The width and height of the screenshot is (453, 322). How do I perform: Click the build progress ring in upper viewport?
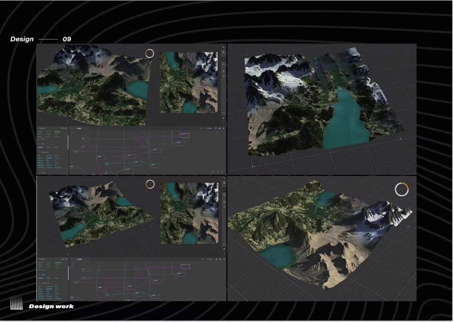click(x=150, y=53)
